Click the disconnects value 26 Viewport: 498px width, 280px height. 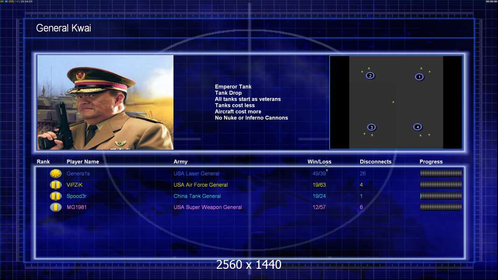(x=363, y=174)
